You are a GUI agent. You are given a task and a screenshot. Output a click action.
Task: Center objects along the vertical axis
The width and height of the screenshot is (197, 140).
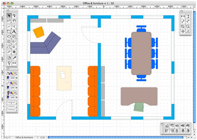[x=177, y=131]
